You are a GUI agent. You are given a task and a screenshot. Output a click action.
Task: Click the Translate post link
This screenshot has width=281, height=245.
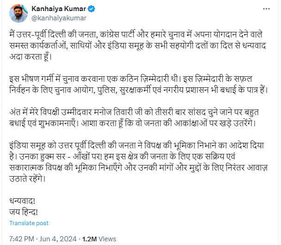[x=29, y=223]
